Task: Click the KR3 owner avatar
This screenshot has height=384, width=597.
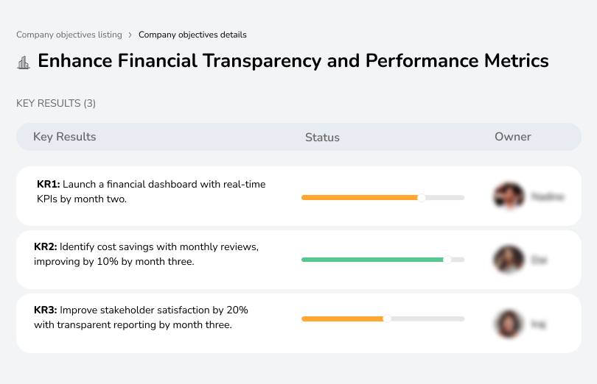Action: click(509, 324)
